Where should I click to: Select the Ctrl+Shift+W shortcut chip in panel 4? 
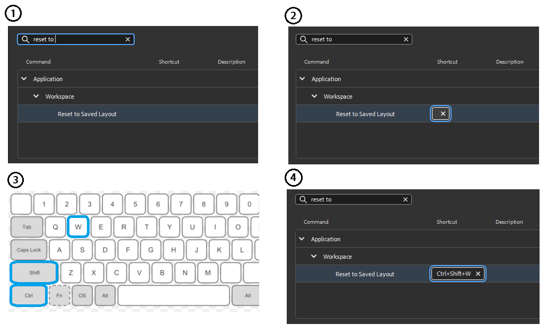click(x=455, y=274)
